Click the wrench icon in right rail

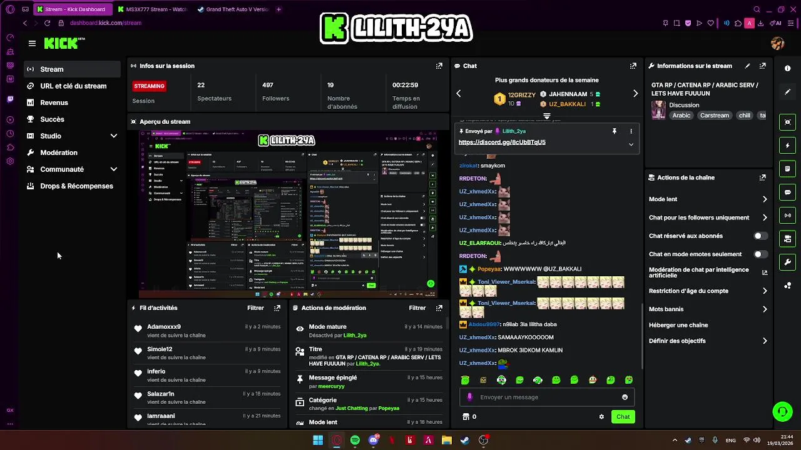pos(787,262)
